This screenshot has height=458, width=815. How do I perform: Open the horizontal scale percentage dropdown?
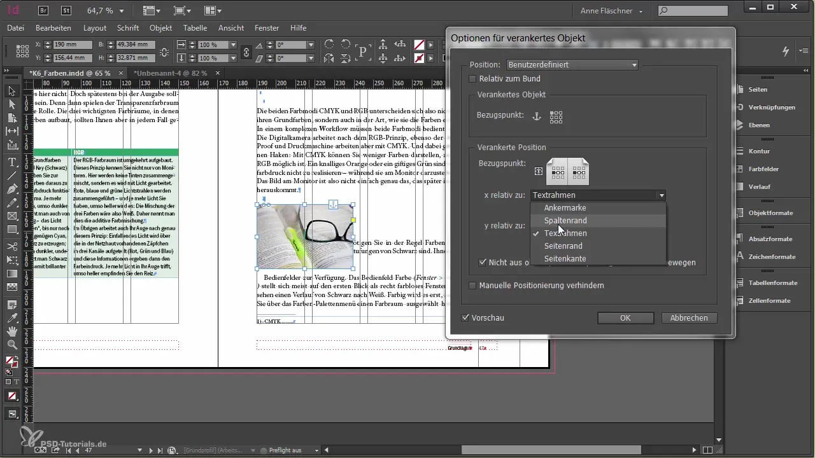(233, 45)
